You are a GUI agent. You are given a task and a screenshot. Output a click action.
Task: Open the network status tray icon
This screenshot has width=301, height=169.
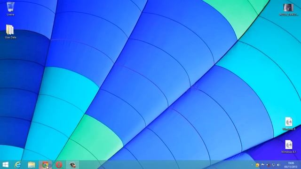(274, 165)
